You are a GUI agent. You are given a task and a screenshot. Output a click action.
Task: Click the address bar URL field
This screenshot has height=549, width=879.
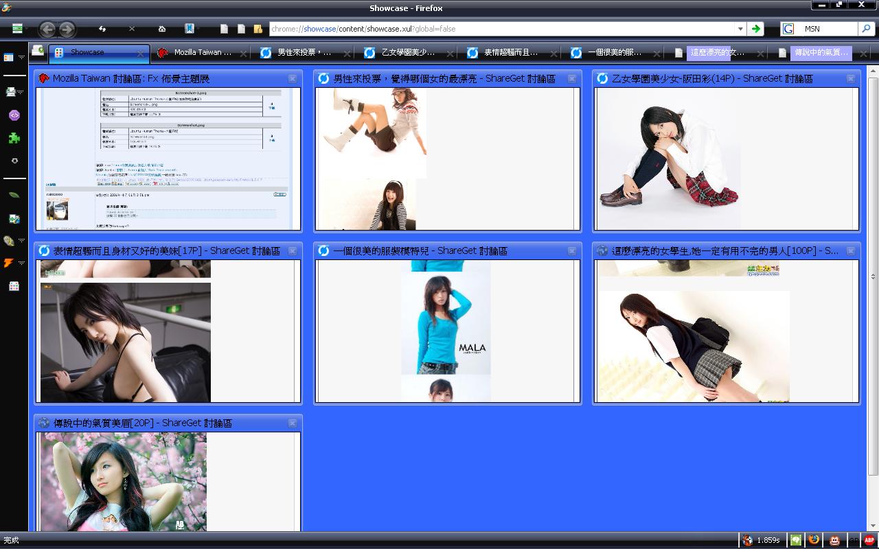coord(501,29)
